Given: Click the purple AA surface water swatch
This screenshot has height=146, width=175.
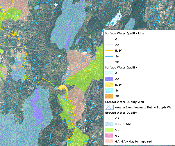Looking at the screenshot, I should [109, 79].
